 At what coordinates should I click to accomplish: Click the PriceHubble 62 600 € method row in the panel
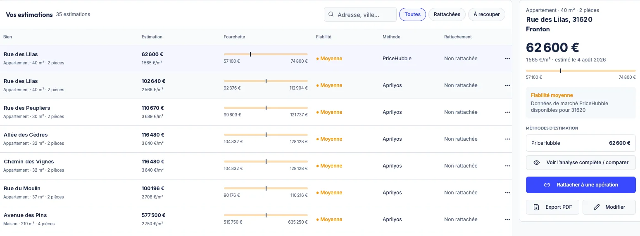point(581,143)
